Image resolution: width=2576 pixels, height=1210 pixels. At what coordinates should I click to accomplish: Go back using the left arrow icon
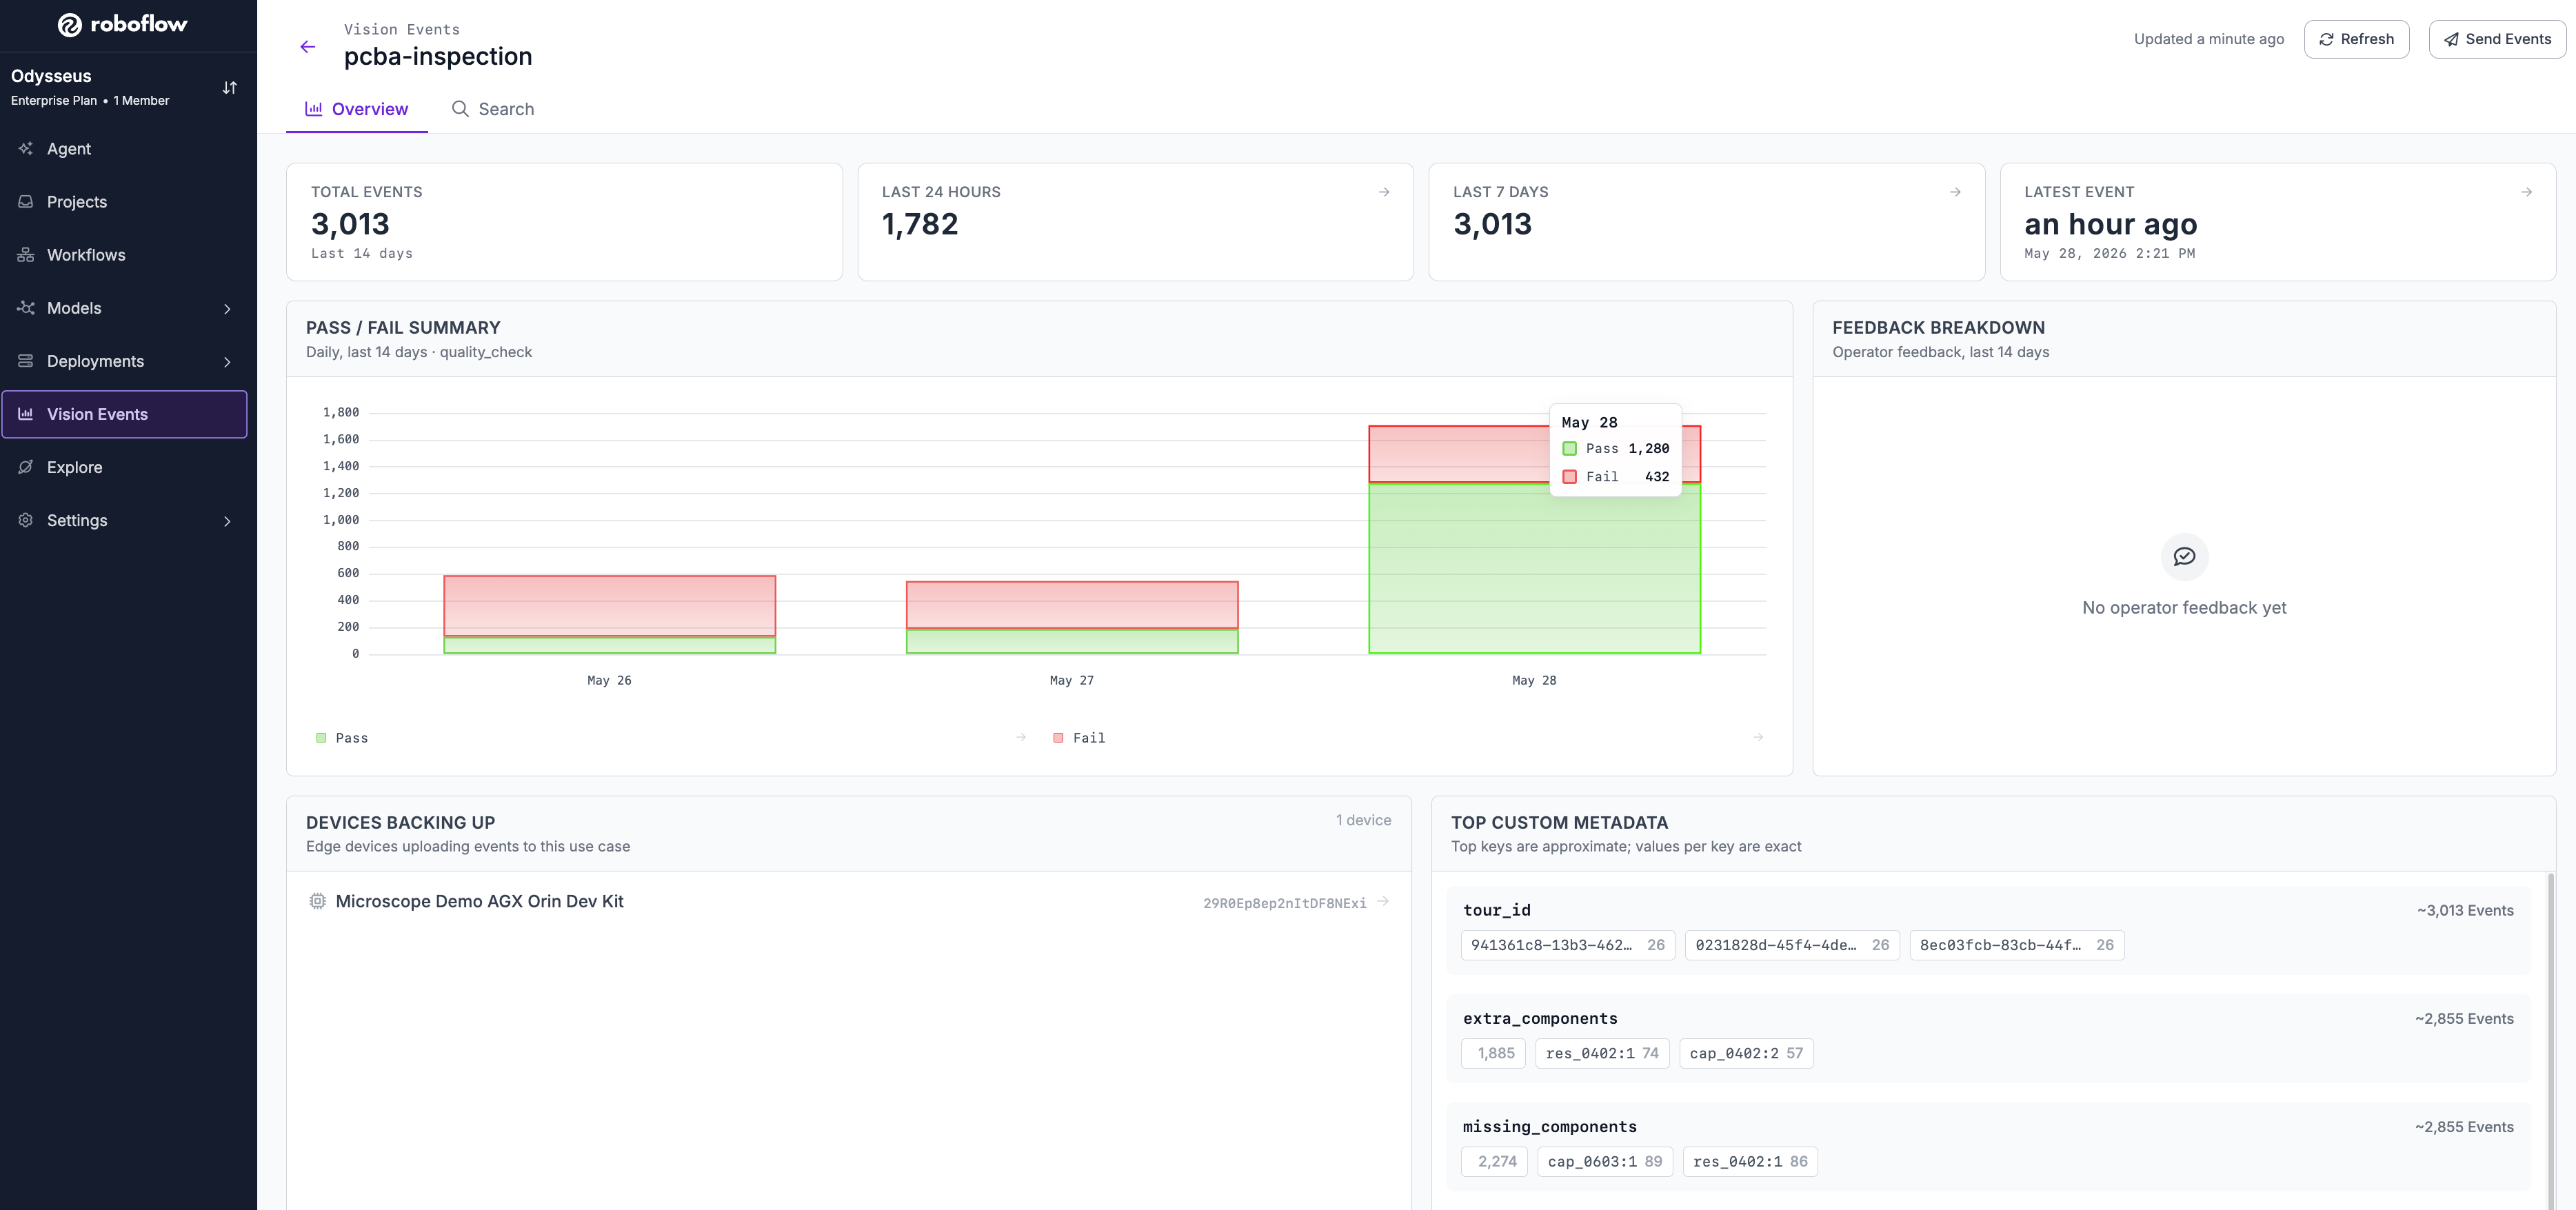pos(308,46)
